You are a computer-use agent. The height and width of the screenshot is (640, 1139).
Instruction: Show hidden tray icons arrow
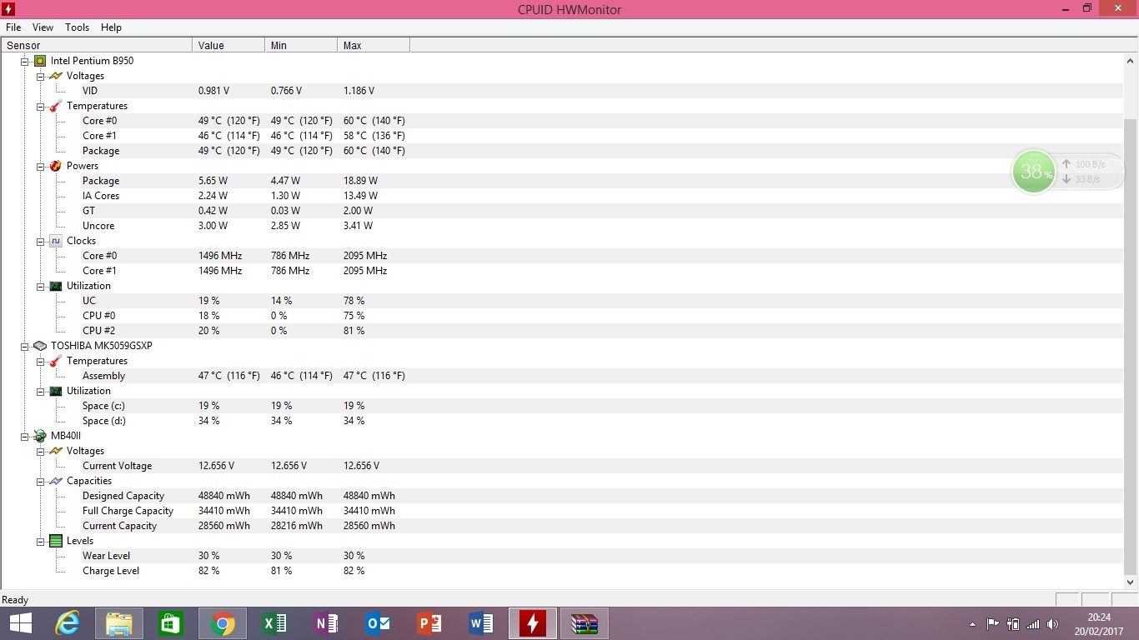tap(972, 623)
